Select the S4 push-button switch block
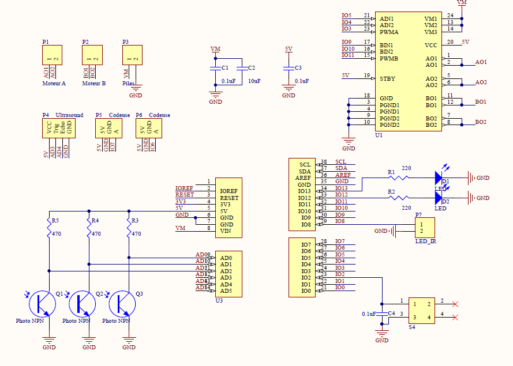This screenshot has height=366, width=513. coord(421,311)
